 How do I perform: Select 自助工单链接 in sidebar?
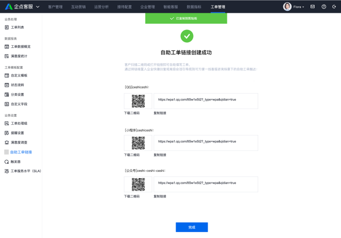(x=21, y=152)
